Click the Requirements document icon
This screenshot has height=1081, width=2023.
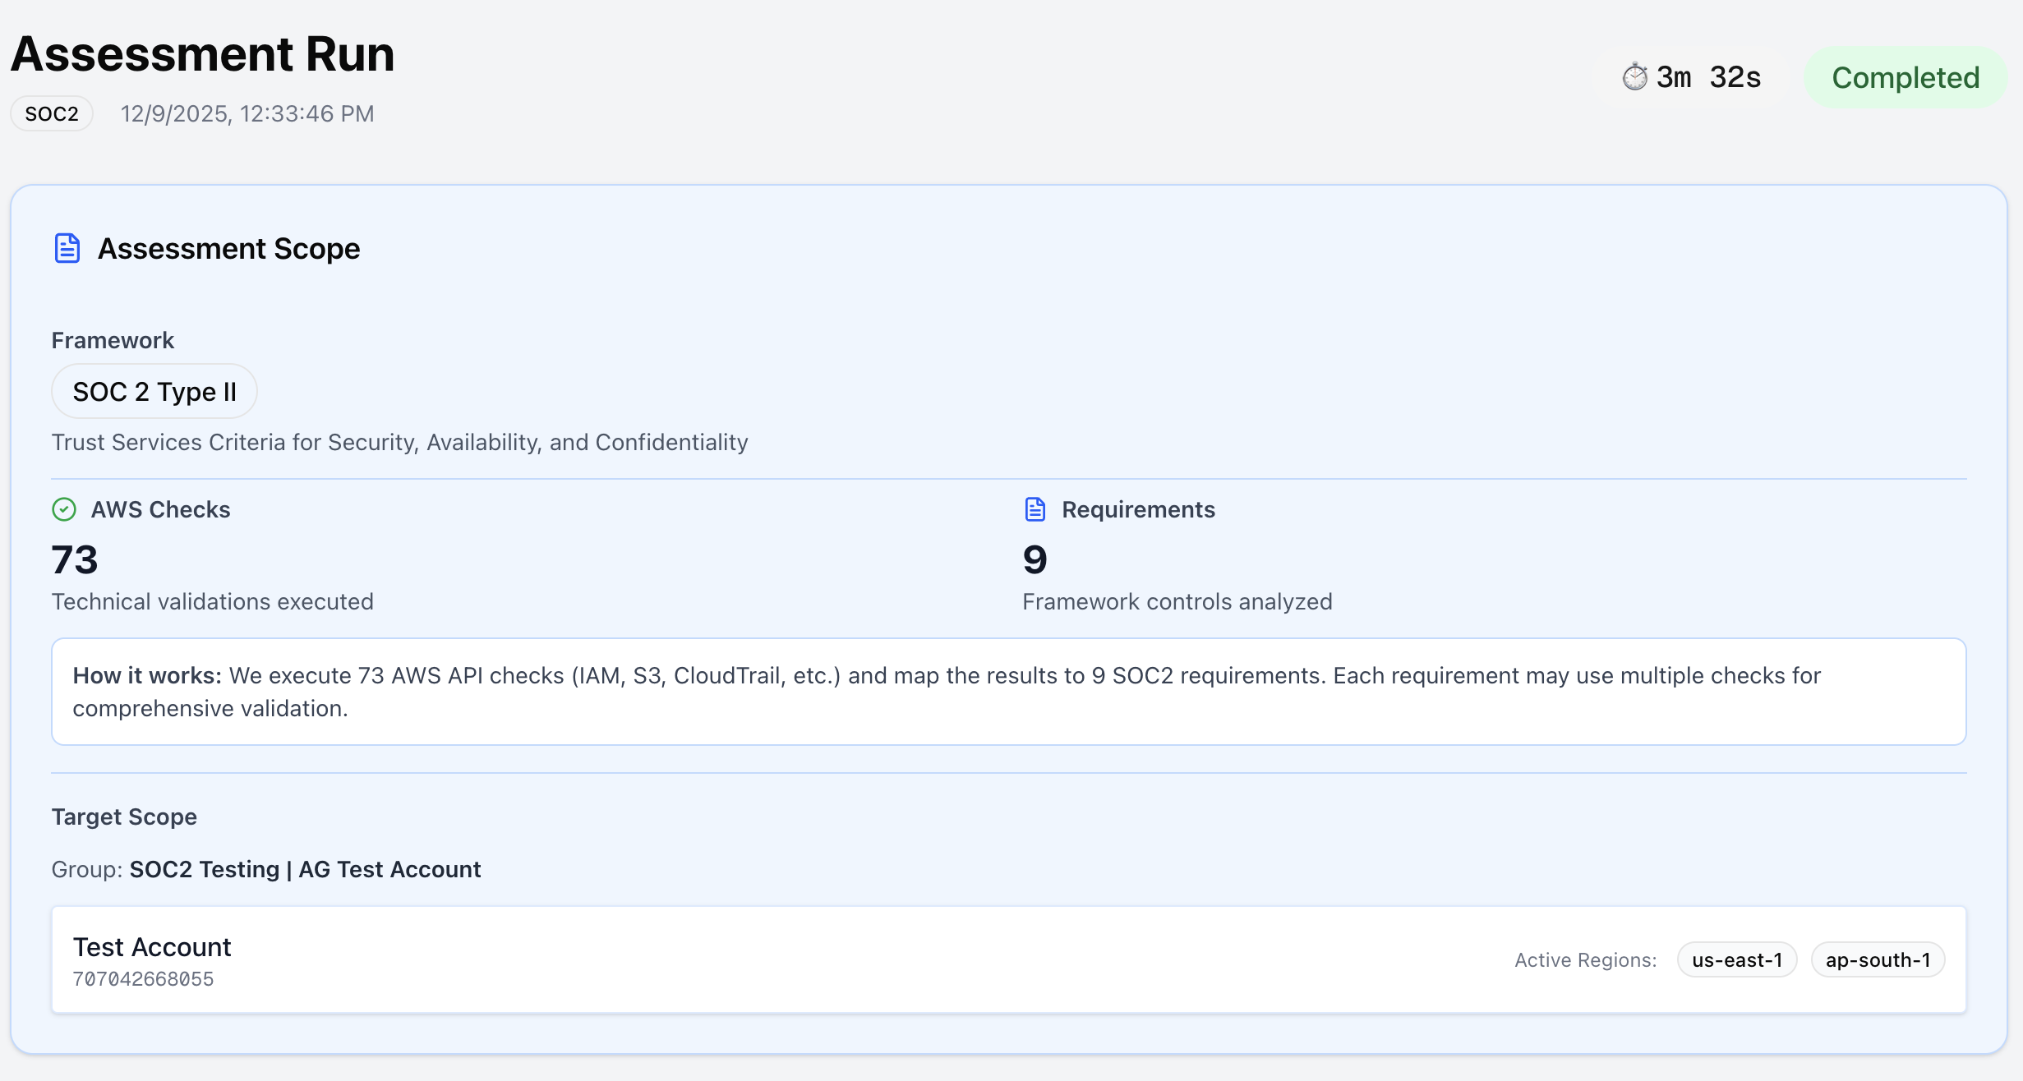1035,509
